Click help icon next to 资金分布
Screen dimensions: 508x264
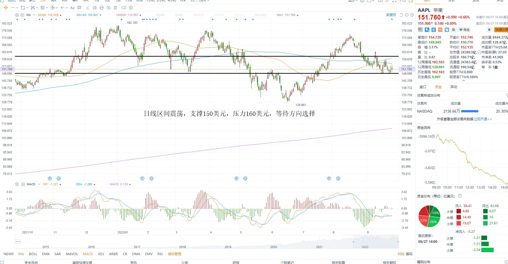click(x=460, y=196)
